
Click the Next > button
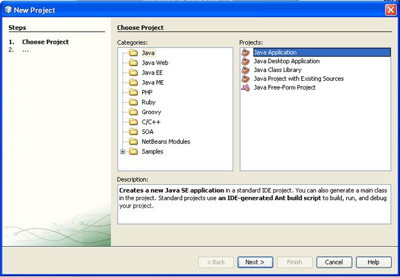(x=255, y=262)
